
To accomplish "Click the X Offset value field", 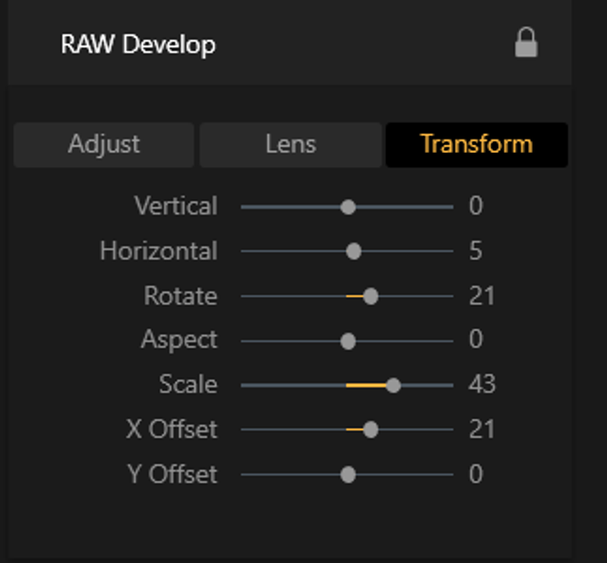I will pos(482,429).
